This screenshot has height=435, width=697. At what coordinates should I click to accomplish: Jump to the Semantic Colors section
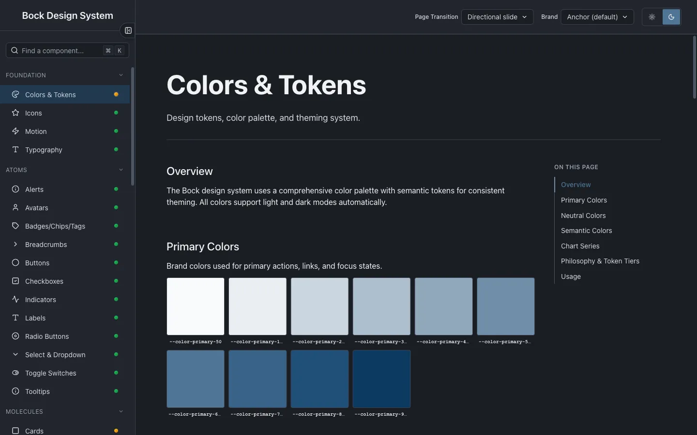pyautogui.click(x=586, y=231)
